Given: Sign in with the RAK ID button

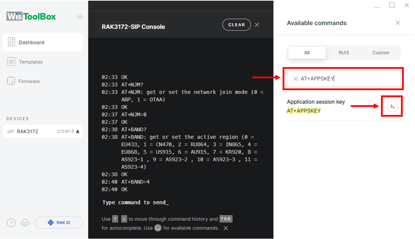Looking at the screenshot, I should click(x=59, y=223).
